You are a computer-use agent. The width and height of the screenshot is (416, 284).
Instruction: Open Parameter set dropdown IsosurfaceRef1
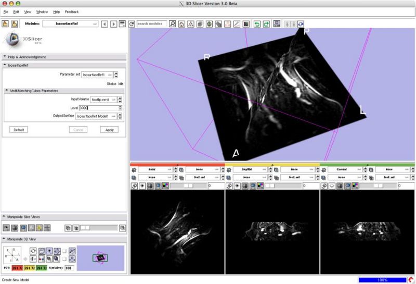(97, 75)
